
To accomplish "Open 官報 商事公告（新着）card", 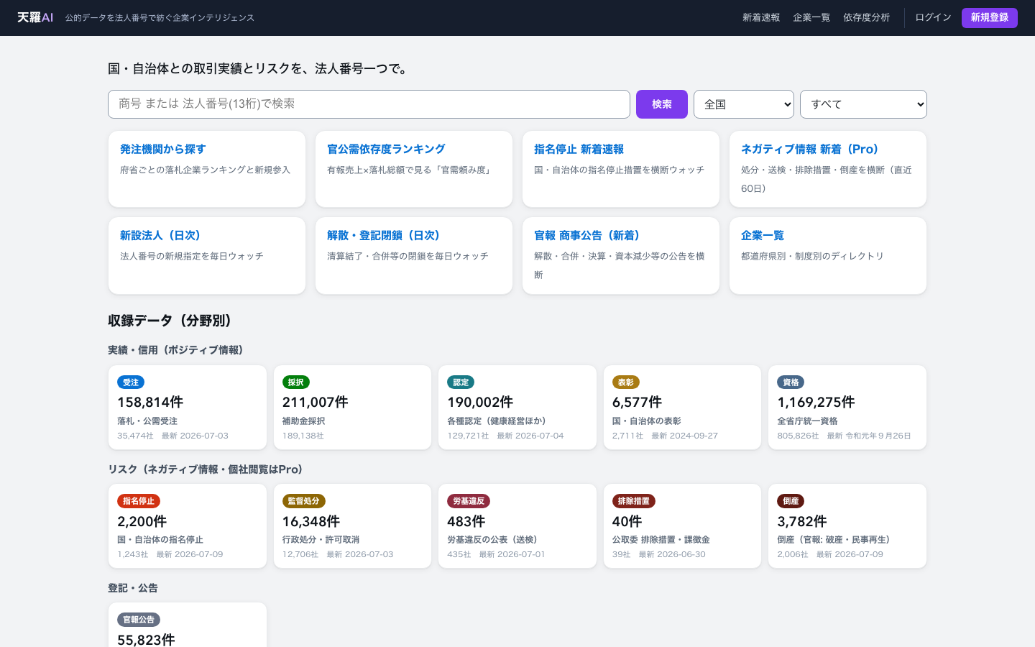I will (x=621, y=255).
